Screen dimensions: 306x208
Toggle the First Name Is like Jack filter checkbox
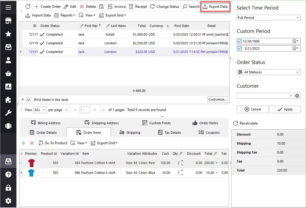coord(29,99)
